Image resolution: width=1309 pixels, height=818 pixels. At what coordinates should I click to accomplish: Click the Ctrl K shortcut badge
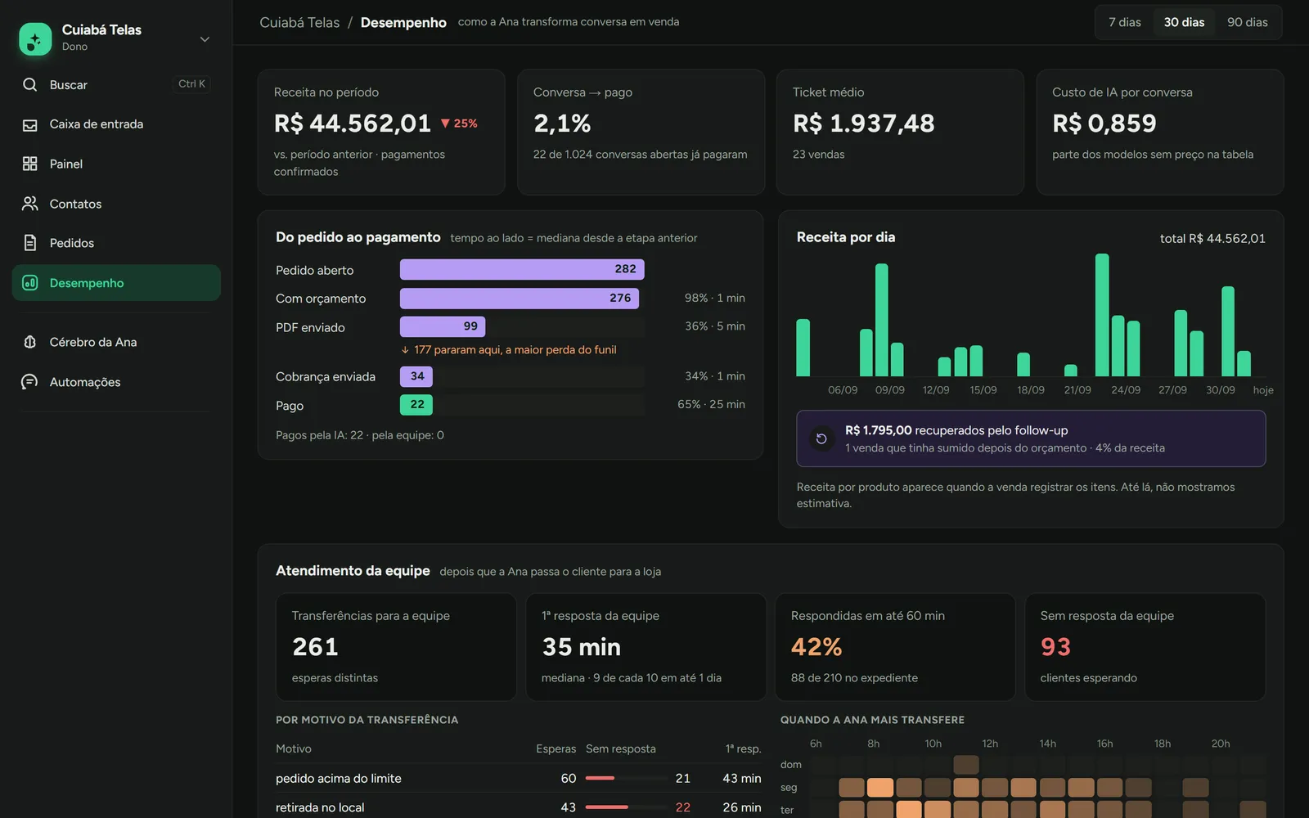coord(192,84)
